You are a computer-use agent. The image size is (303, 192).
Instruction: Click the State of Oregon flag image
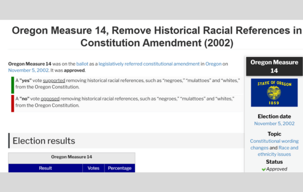274,92
